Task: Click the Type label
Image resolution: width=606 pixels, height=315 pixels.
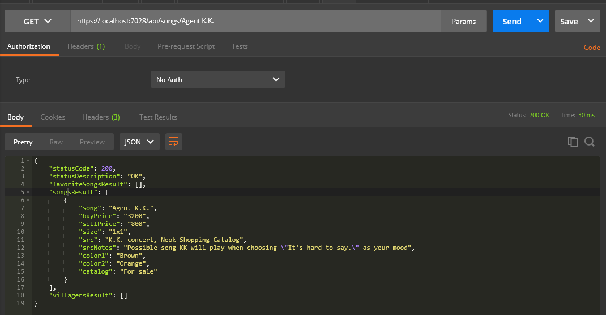Action: click(23, 80)
